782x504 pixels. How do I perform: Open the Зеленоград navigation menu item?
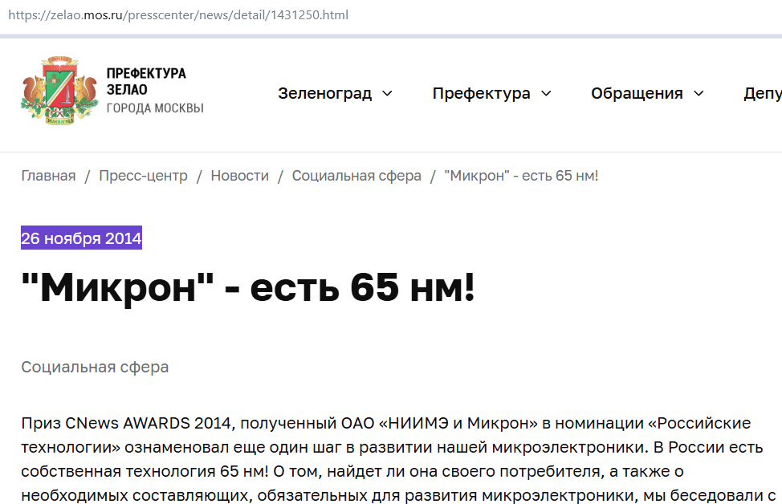(324, 94)
